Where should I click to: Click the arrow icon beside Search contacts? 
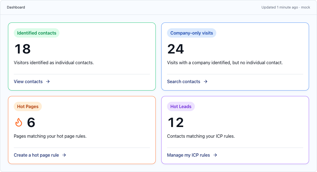coord(206,81)
